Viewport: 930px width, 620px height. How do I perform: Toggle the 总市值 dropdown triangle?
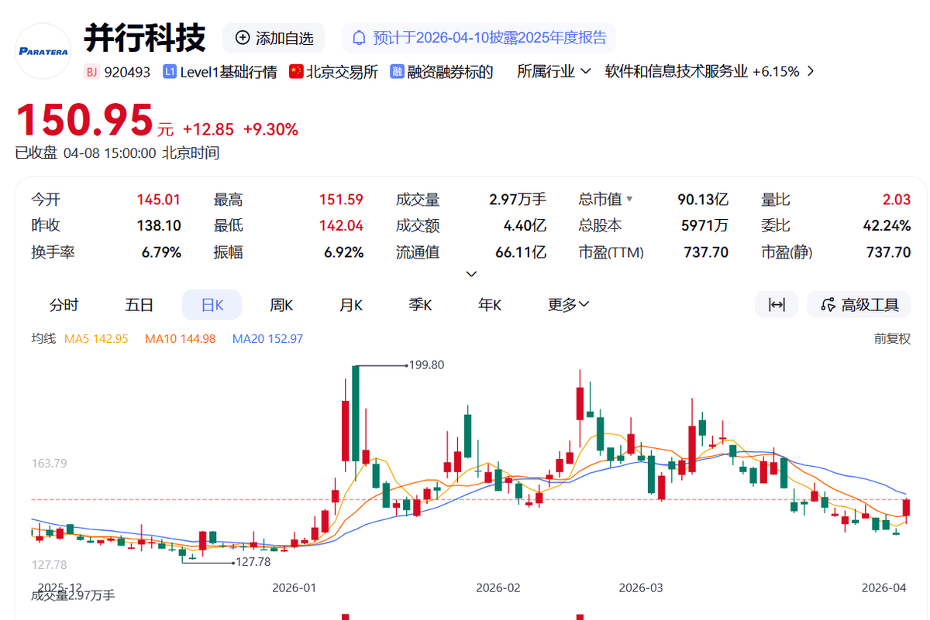[629, 200]
